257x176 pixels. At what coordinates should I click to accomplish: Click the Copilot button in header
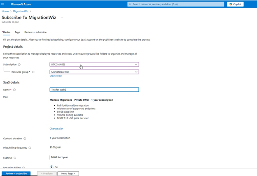(235, 4)
